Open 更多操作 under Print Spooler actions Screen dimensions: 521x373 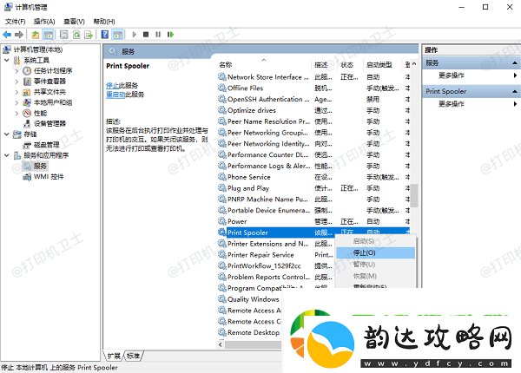click(x=452, y=104)
